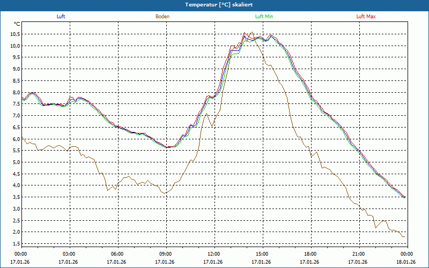Select the Luft Max legend entry
429x268 pixels.
[x=366, y=17]
